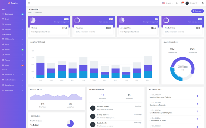
Task: Click the purple Settings button
Action: [197, 11]
